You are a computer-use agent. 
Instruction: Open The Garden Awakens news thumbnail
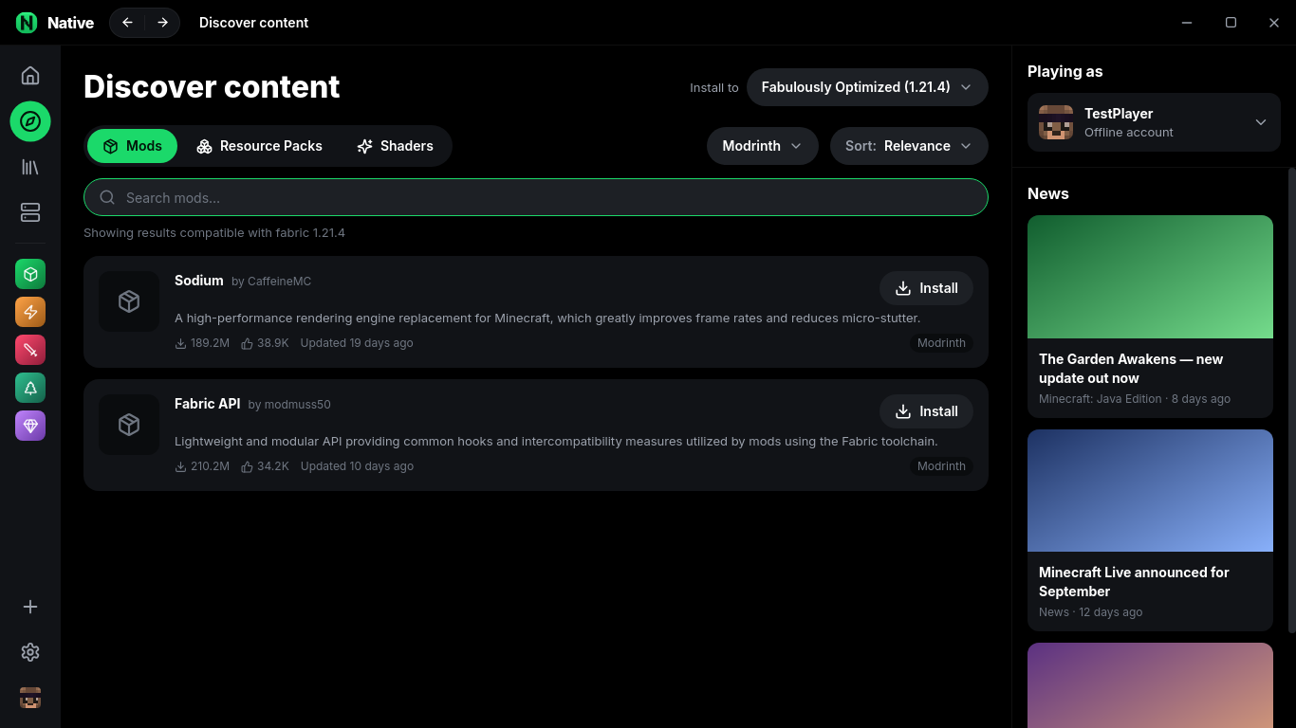[1150, 277]
